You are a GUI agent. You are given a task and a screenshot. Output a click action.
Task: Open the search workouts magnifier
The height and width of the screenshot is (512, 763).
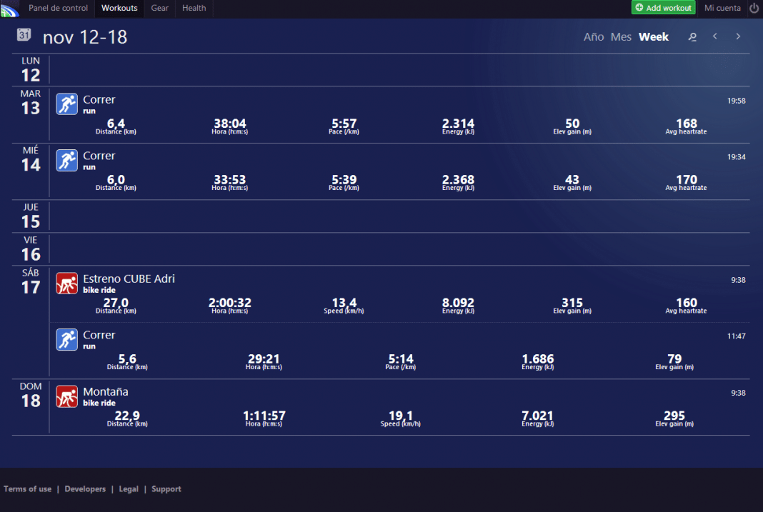tap(692, 36)
